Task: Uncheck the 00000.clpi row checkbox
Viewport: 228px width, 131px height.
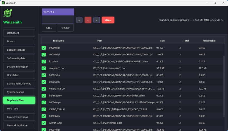Action: [x=44, y=48]
